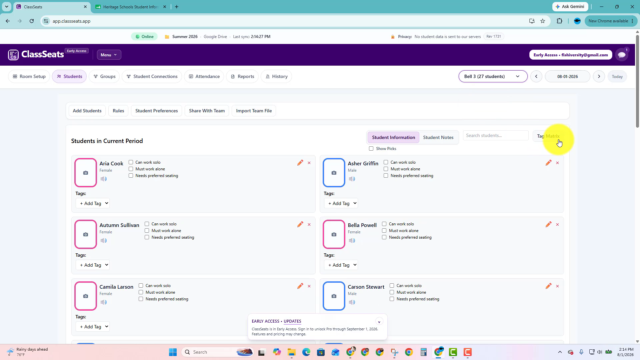
Task: Open Student Preferences
Action: coord(156,111)
